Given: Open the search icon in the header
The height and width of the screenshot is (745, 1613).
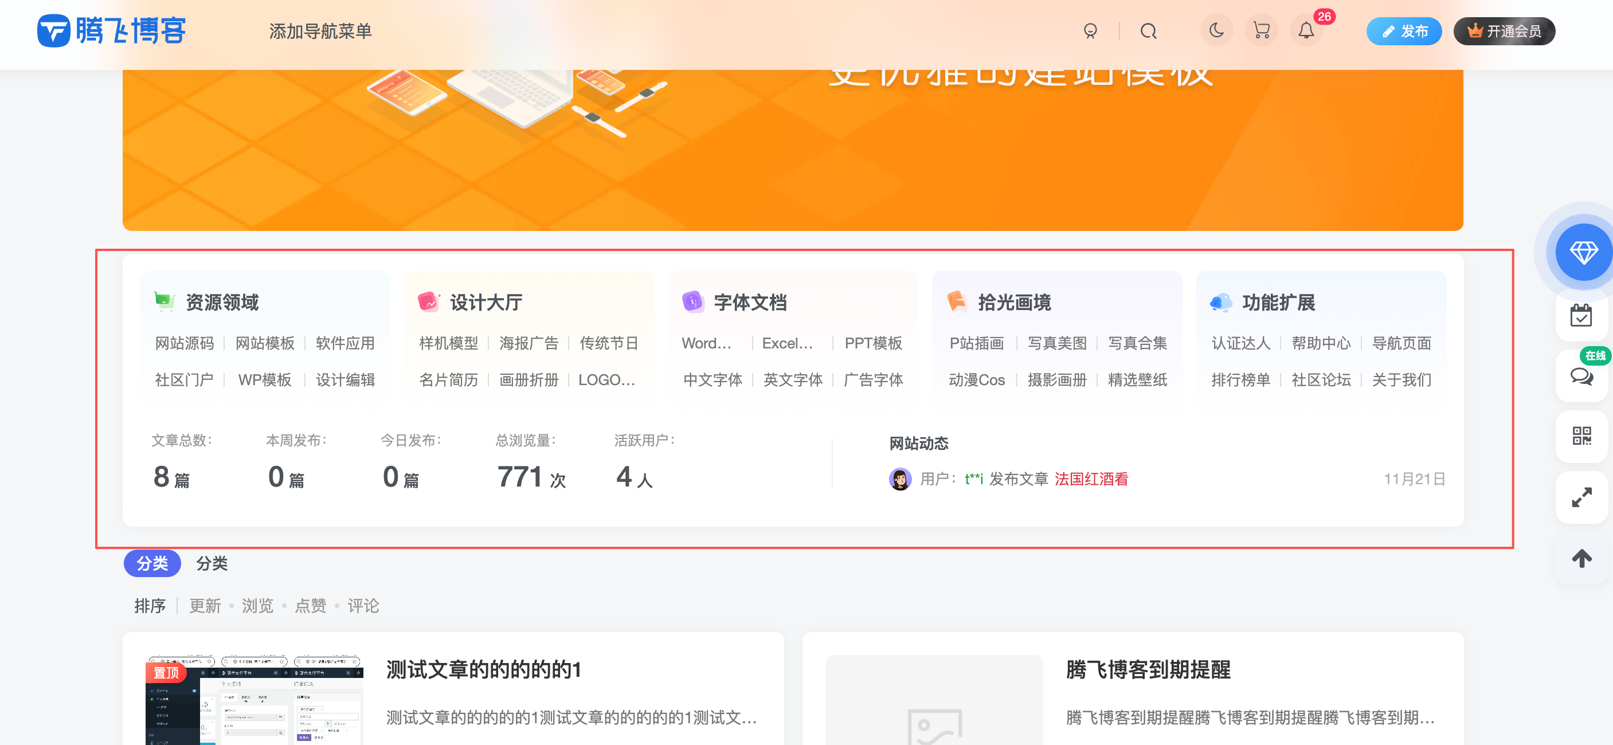Looking at the screenshot, I should [x=1148, y=31].
